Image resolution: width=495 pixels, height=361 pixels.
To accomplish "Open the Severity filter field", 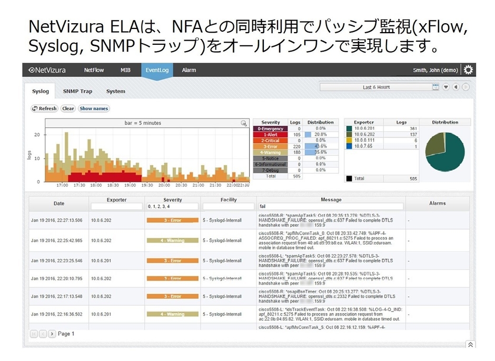I will [173, 206].
